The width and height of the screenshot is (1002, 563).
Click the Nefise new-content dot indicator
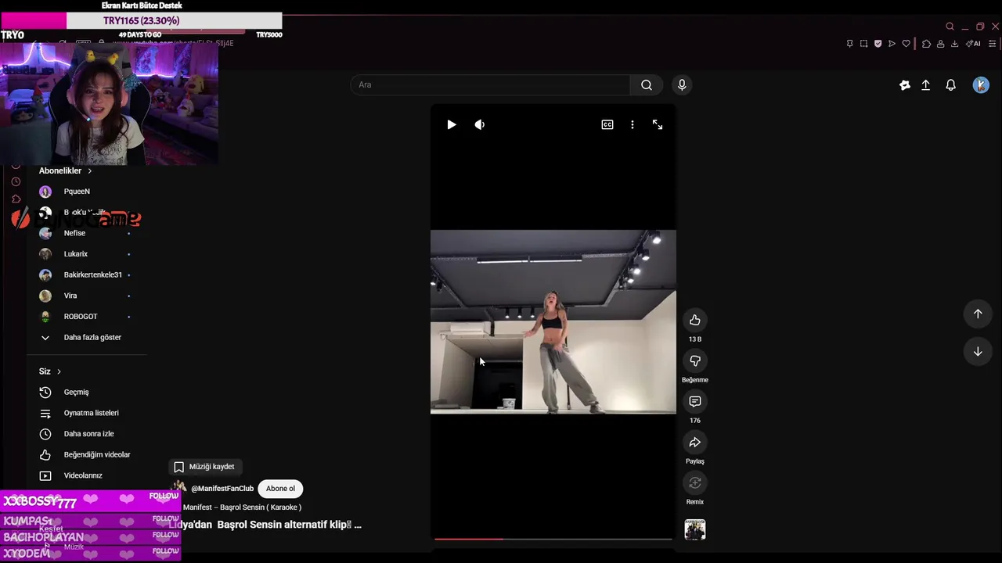coord(128,233)
